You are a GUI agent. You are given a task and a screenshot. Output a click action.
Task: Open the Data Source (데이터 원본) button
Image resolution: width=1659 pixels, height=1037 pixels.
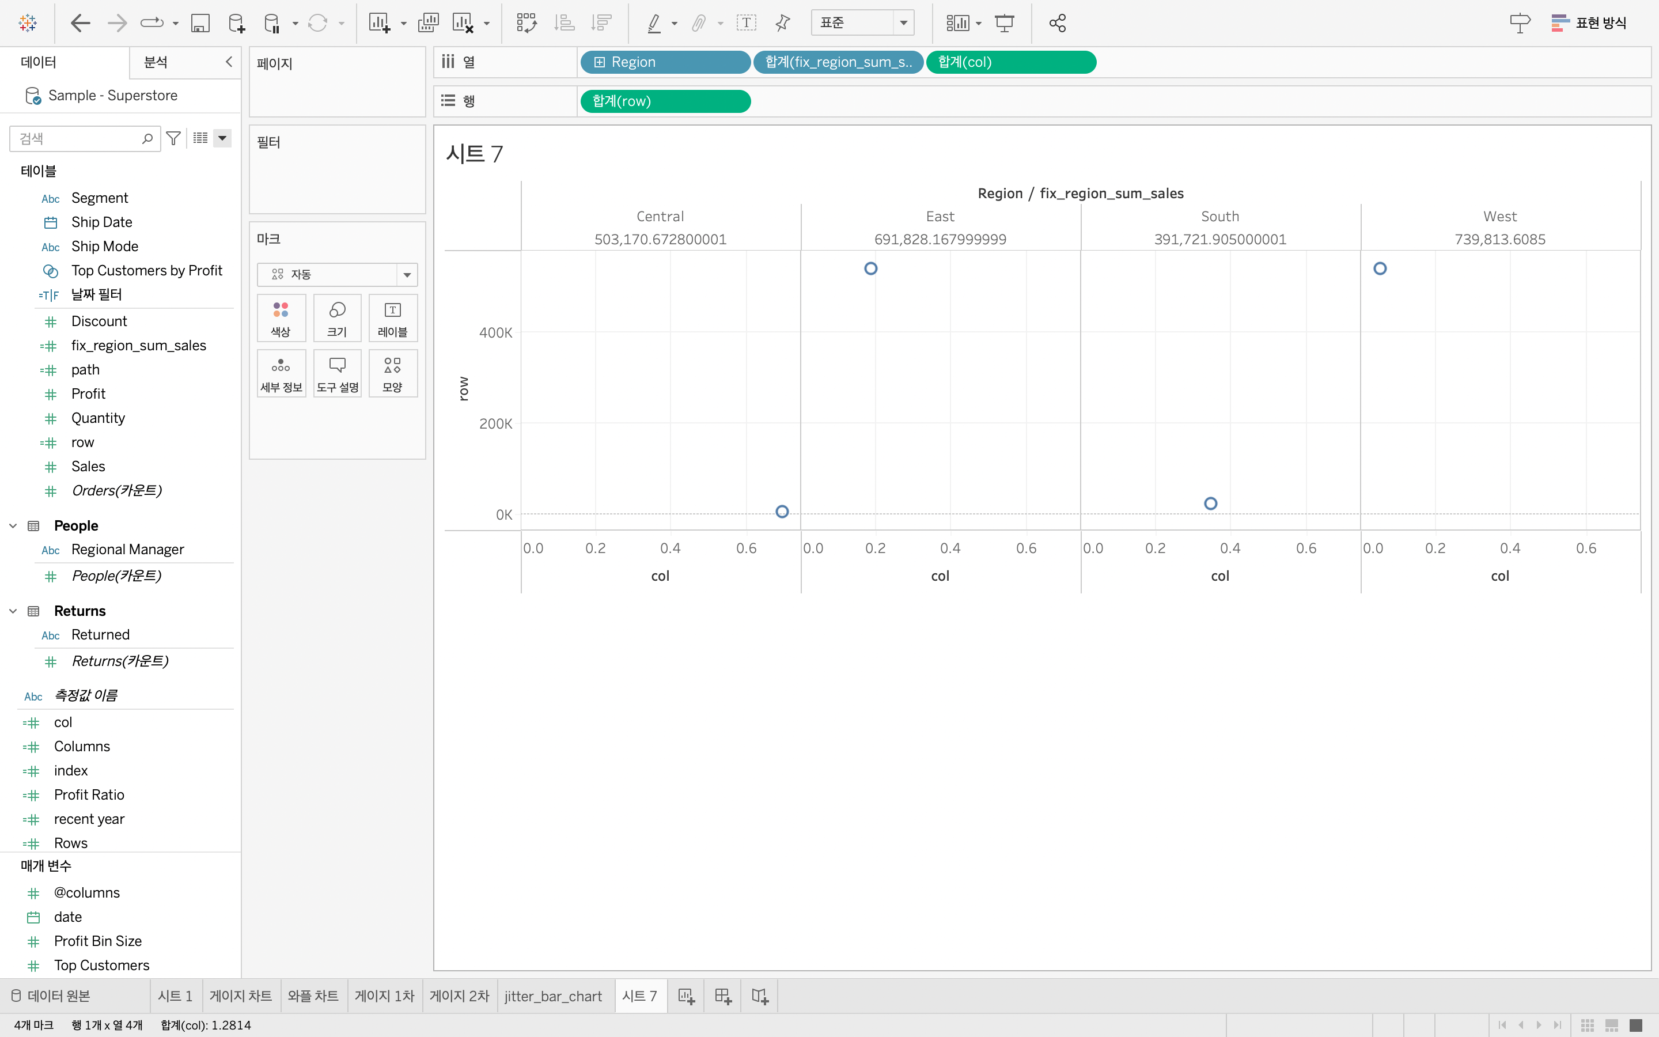51,996
